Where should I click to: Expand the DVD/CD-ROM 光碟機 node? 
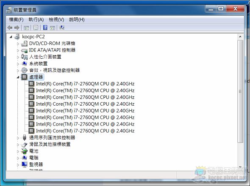pos(18,44)
